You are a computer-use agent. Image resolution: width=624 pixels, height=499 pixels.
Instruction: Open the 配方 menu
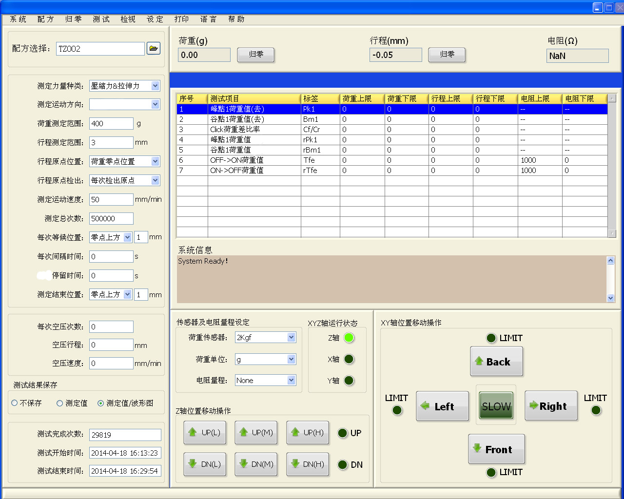(45, 19)
